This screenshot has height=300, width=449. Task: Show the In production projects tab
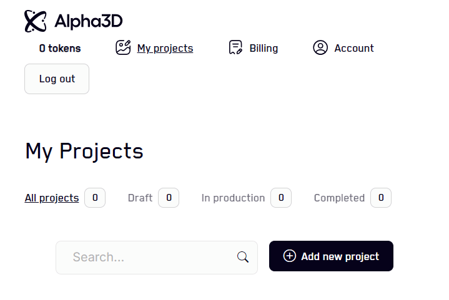point(233,198)
